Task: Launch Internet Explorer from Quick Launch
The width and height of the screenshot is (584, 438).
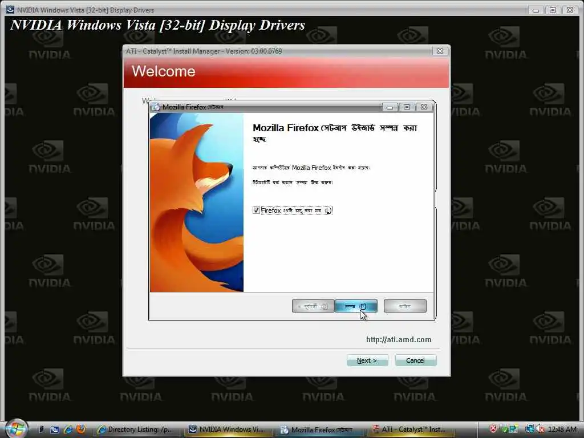Action: (x=68, y=429)
